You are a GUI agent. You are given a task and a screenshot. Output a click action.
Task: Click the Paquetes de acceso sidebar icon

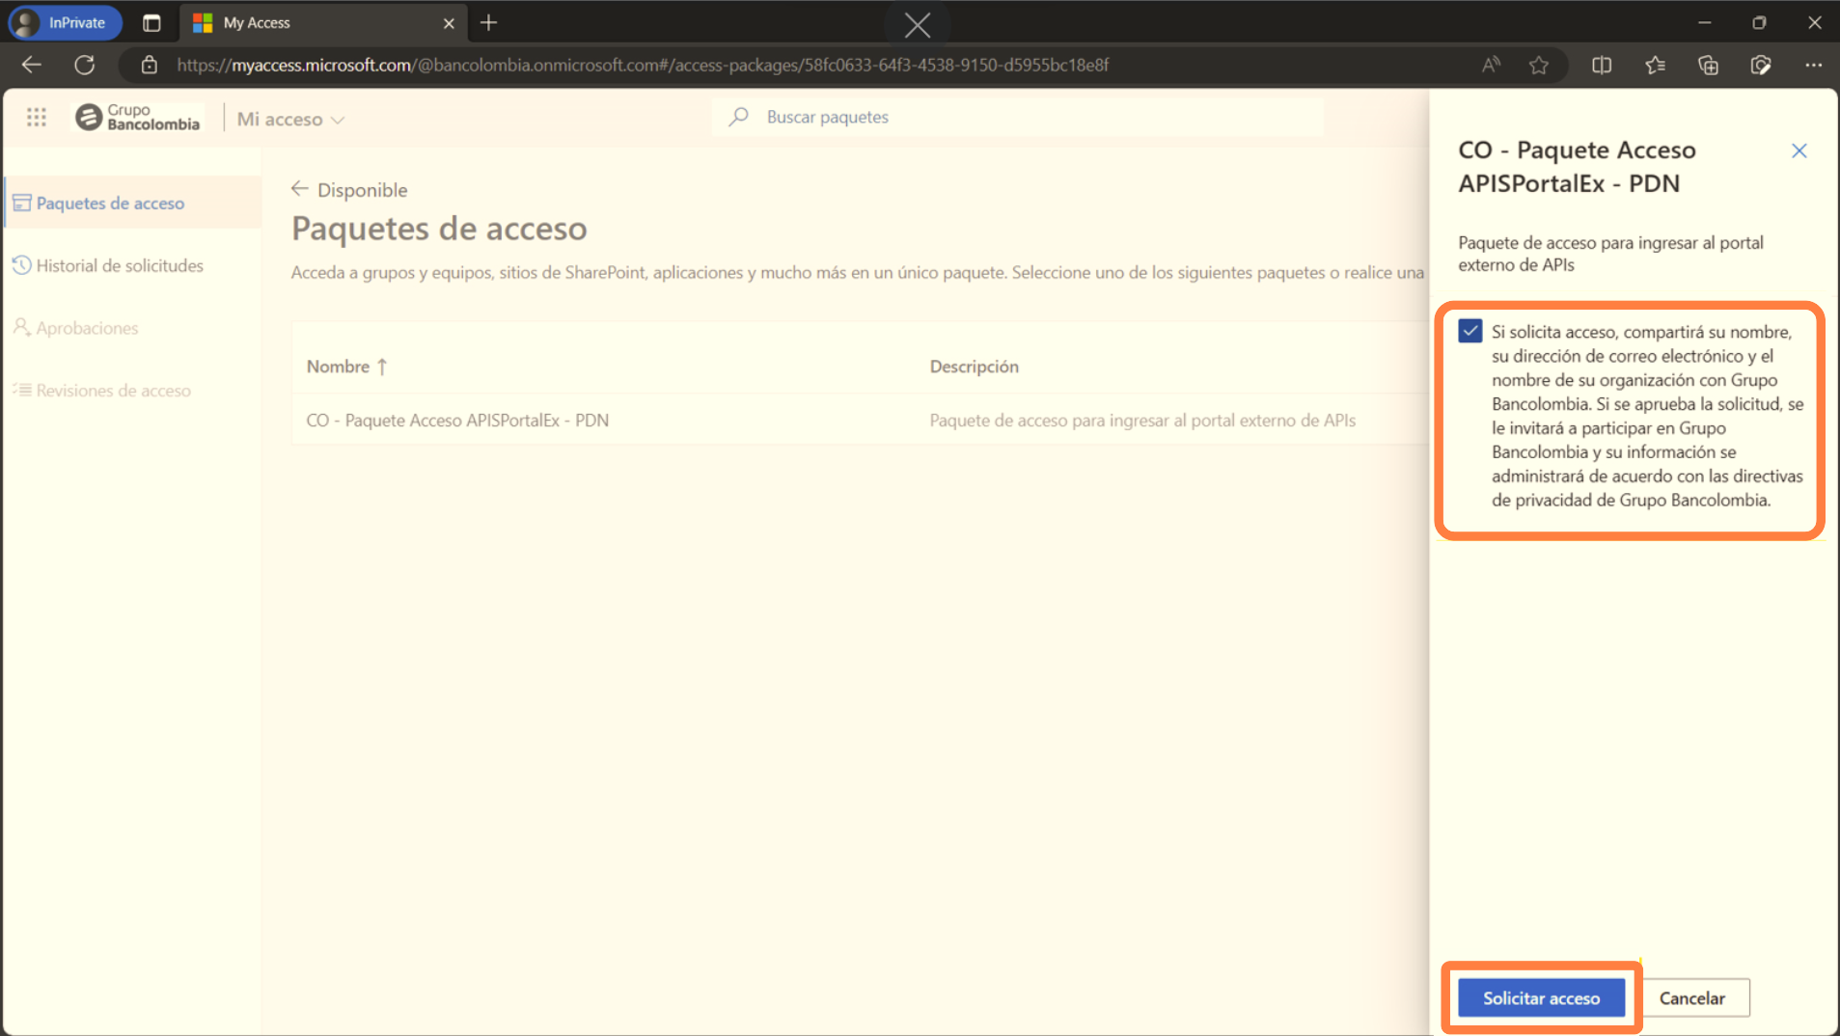pos(21,203)
